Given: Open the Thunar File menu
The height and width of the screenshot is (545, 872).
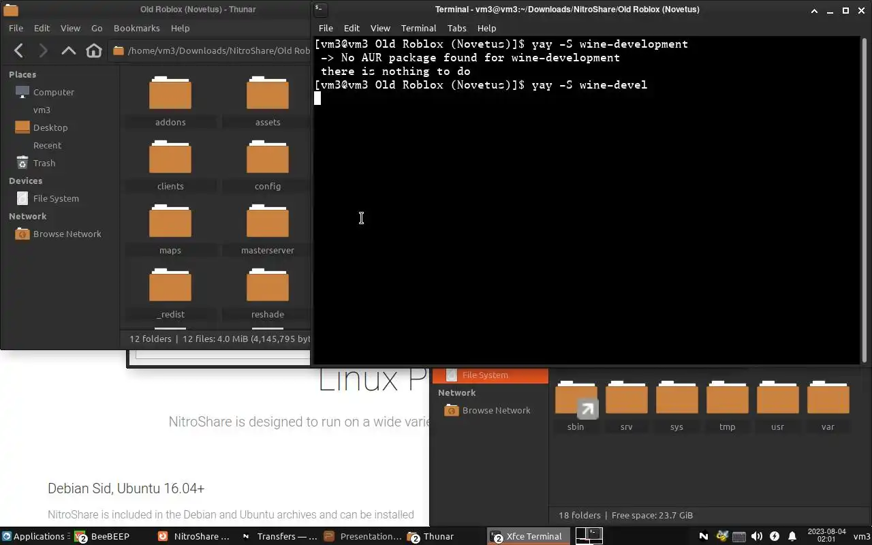Looking at the screenshot, I should pos(16,28).
